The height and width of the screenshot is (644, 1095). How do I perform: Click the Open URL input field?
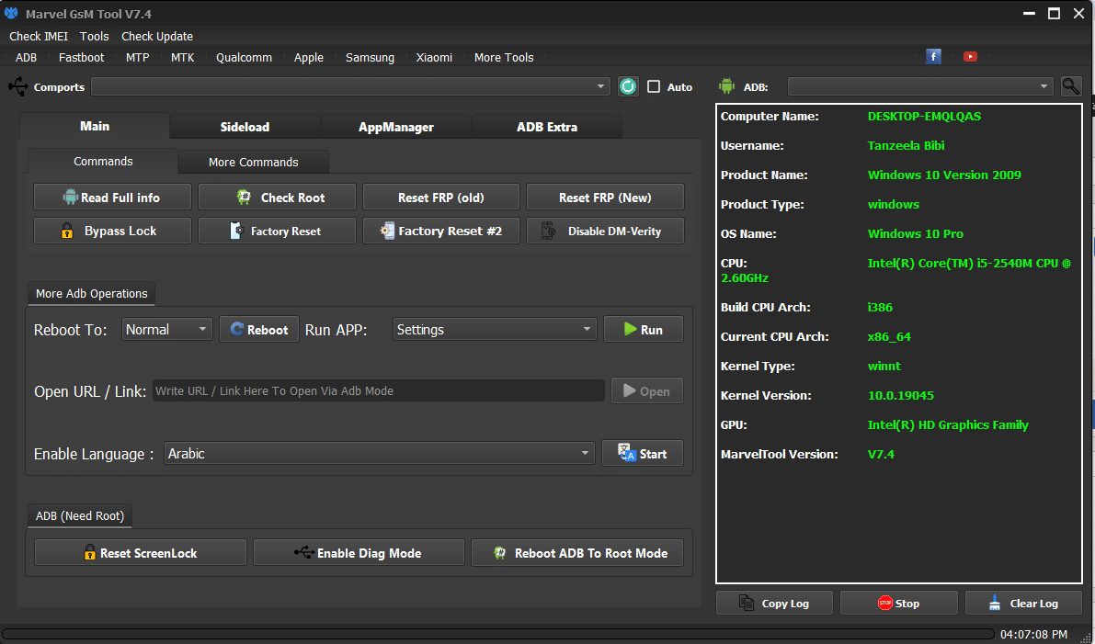click(x=378, y=391)
